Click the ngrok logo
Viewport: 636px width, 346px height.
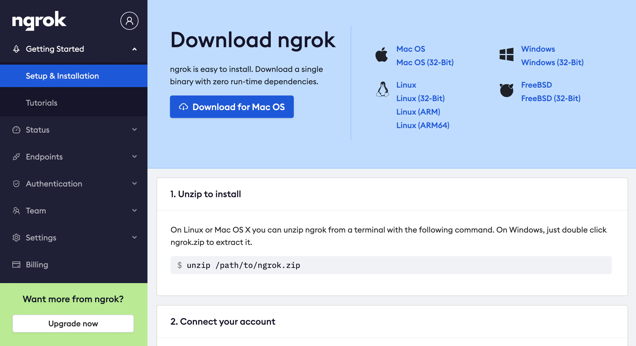[x=39, y=21]
